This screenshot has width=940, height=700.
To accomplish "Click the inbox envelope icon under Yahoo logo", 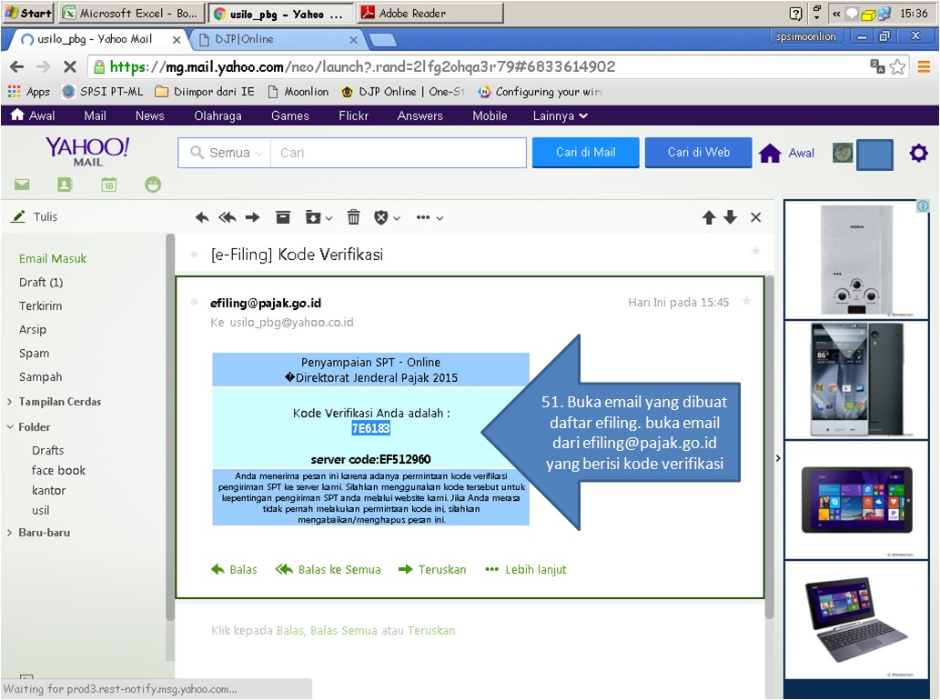I will click(22, 185).
